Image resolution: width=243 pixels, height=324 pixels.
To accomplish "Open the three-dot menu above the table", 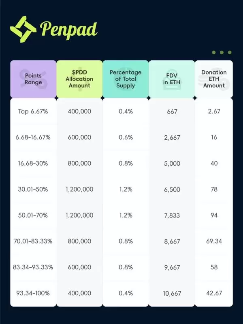I will coord(222,52).
